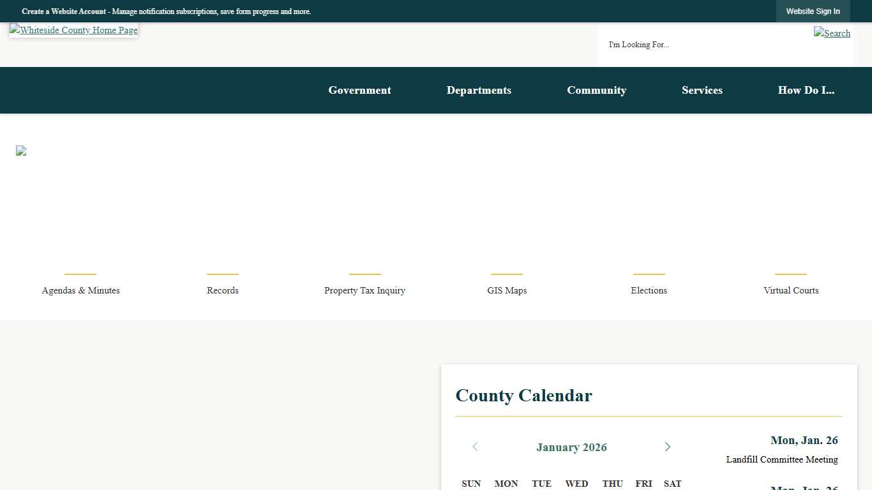Image resolution: width=872 pixels, height=490 pixels.
Task: Open the Departments menu
Action: 479,90
